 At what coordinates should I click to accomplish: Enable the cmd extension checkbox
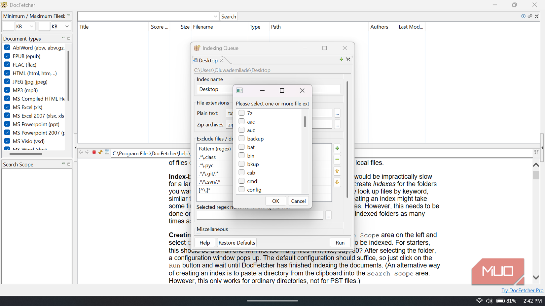point(241,181)
